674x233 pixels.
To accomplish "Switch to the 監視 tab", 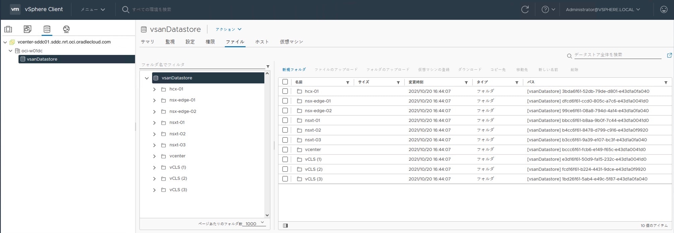I will click(x=170, y=42).
